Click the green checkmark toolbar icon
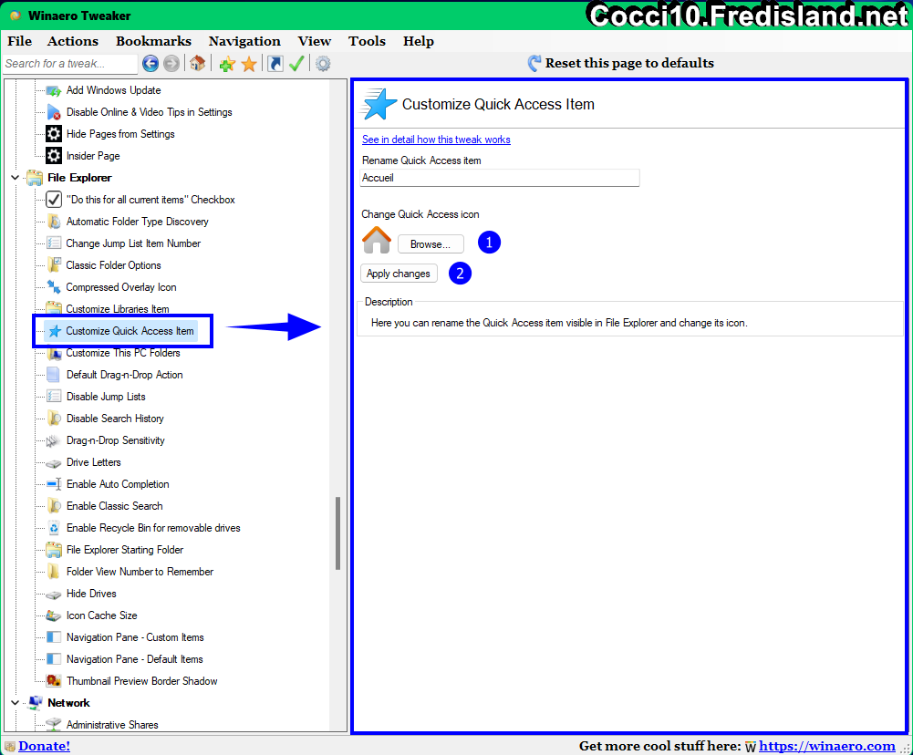 pyautogui.click(x=296, y=64)
